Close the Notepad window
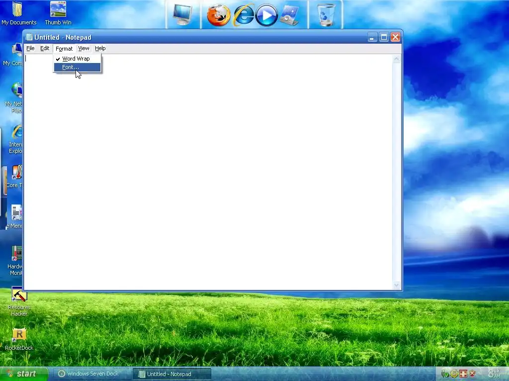Image resolution: width=509 pixels, height=381 pixels. [395, 37]
